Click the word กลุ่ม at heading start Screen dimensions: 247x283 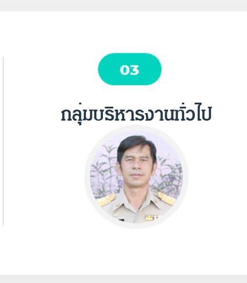tap(77, 115)
